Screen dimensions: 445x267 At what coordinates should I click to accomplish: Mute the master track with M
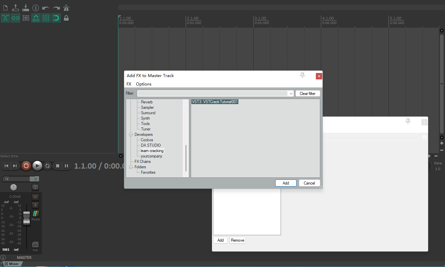pyautogui.click(x=35, y=197)
